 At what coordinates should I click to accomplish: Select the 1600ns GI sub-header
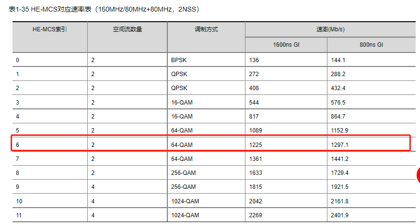(286, 45)
